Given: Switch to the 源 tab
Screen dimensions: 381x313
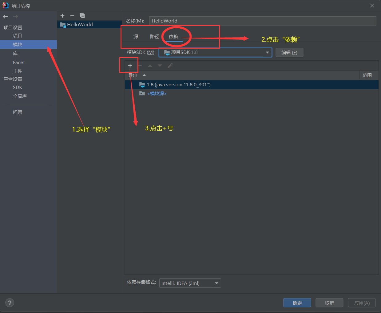Looking at the screenshot, I should pyautogui.click(x=136, y=37).
